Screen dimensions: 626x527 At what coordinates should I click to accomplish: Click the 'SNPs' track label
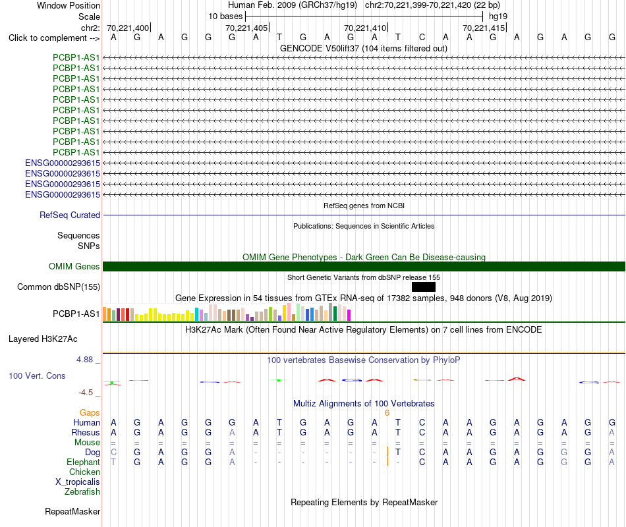coord(89,246)
